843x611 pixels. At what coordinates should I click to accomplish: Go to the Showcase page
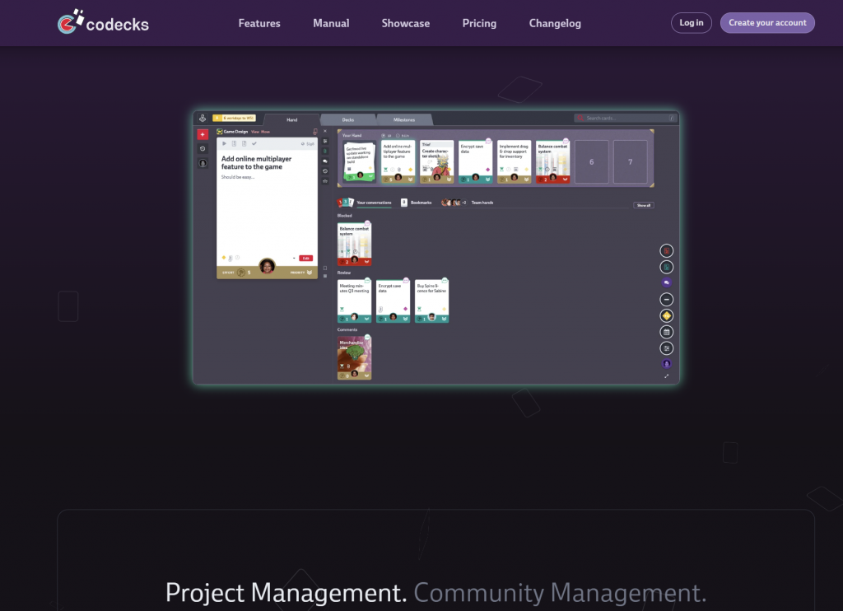[x=405, y=23]
